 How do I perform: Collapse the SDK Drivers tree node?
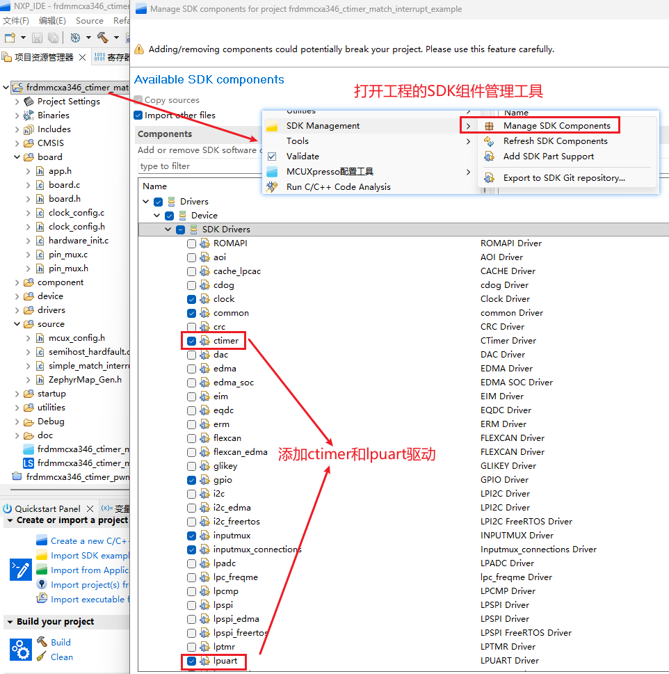[167, 229]
